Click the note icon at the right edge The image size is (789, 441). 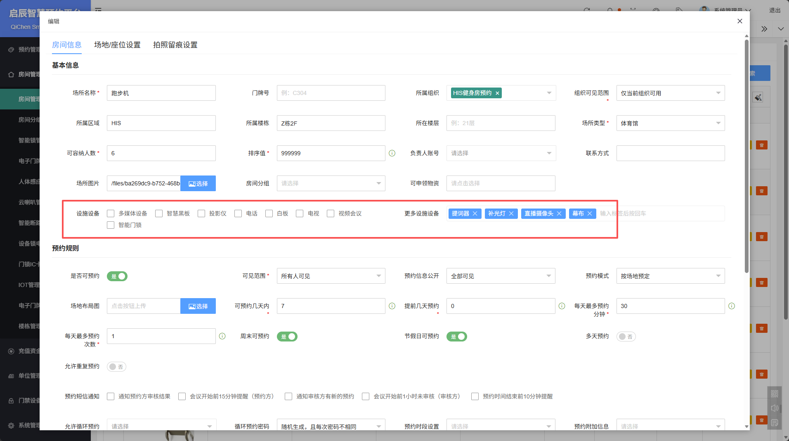pos(775,422)
